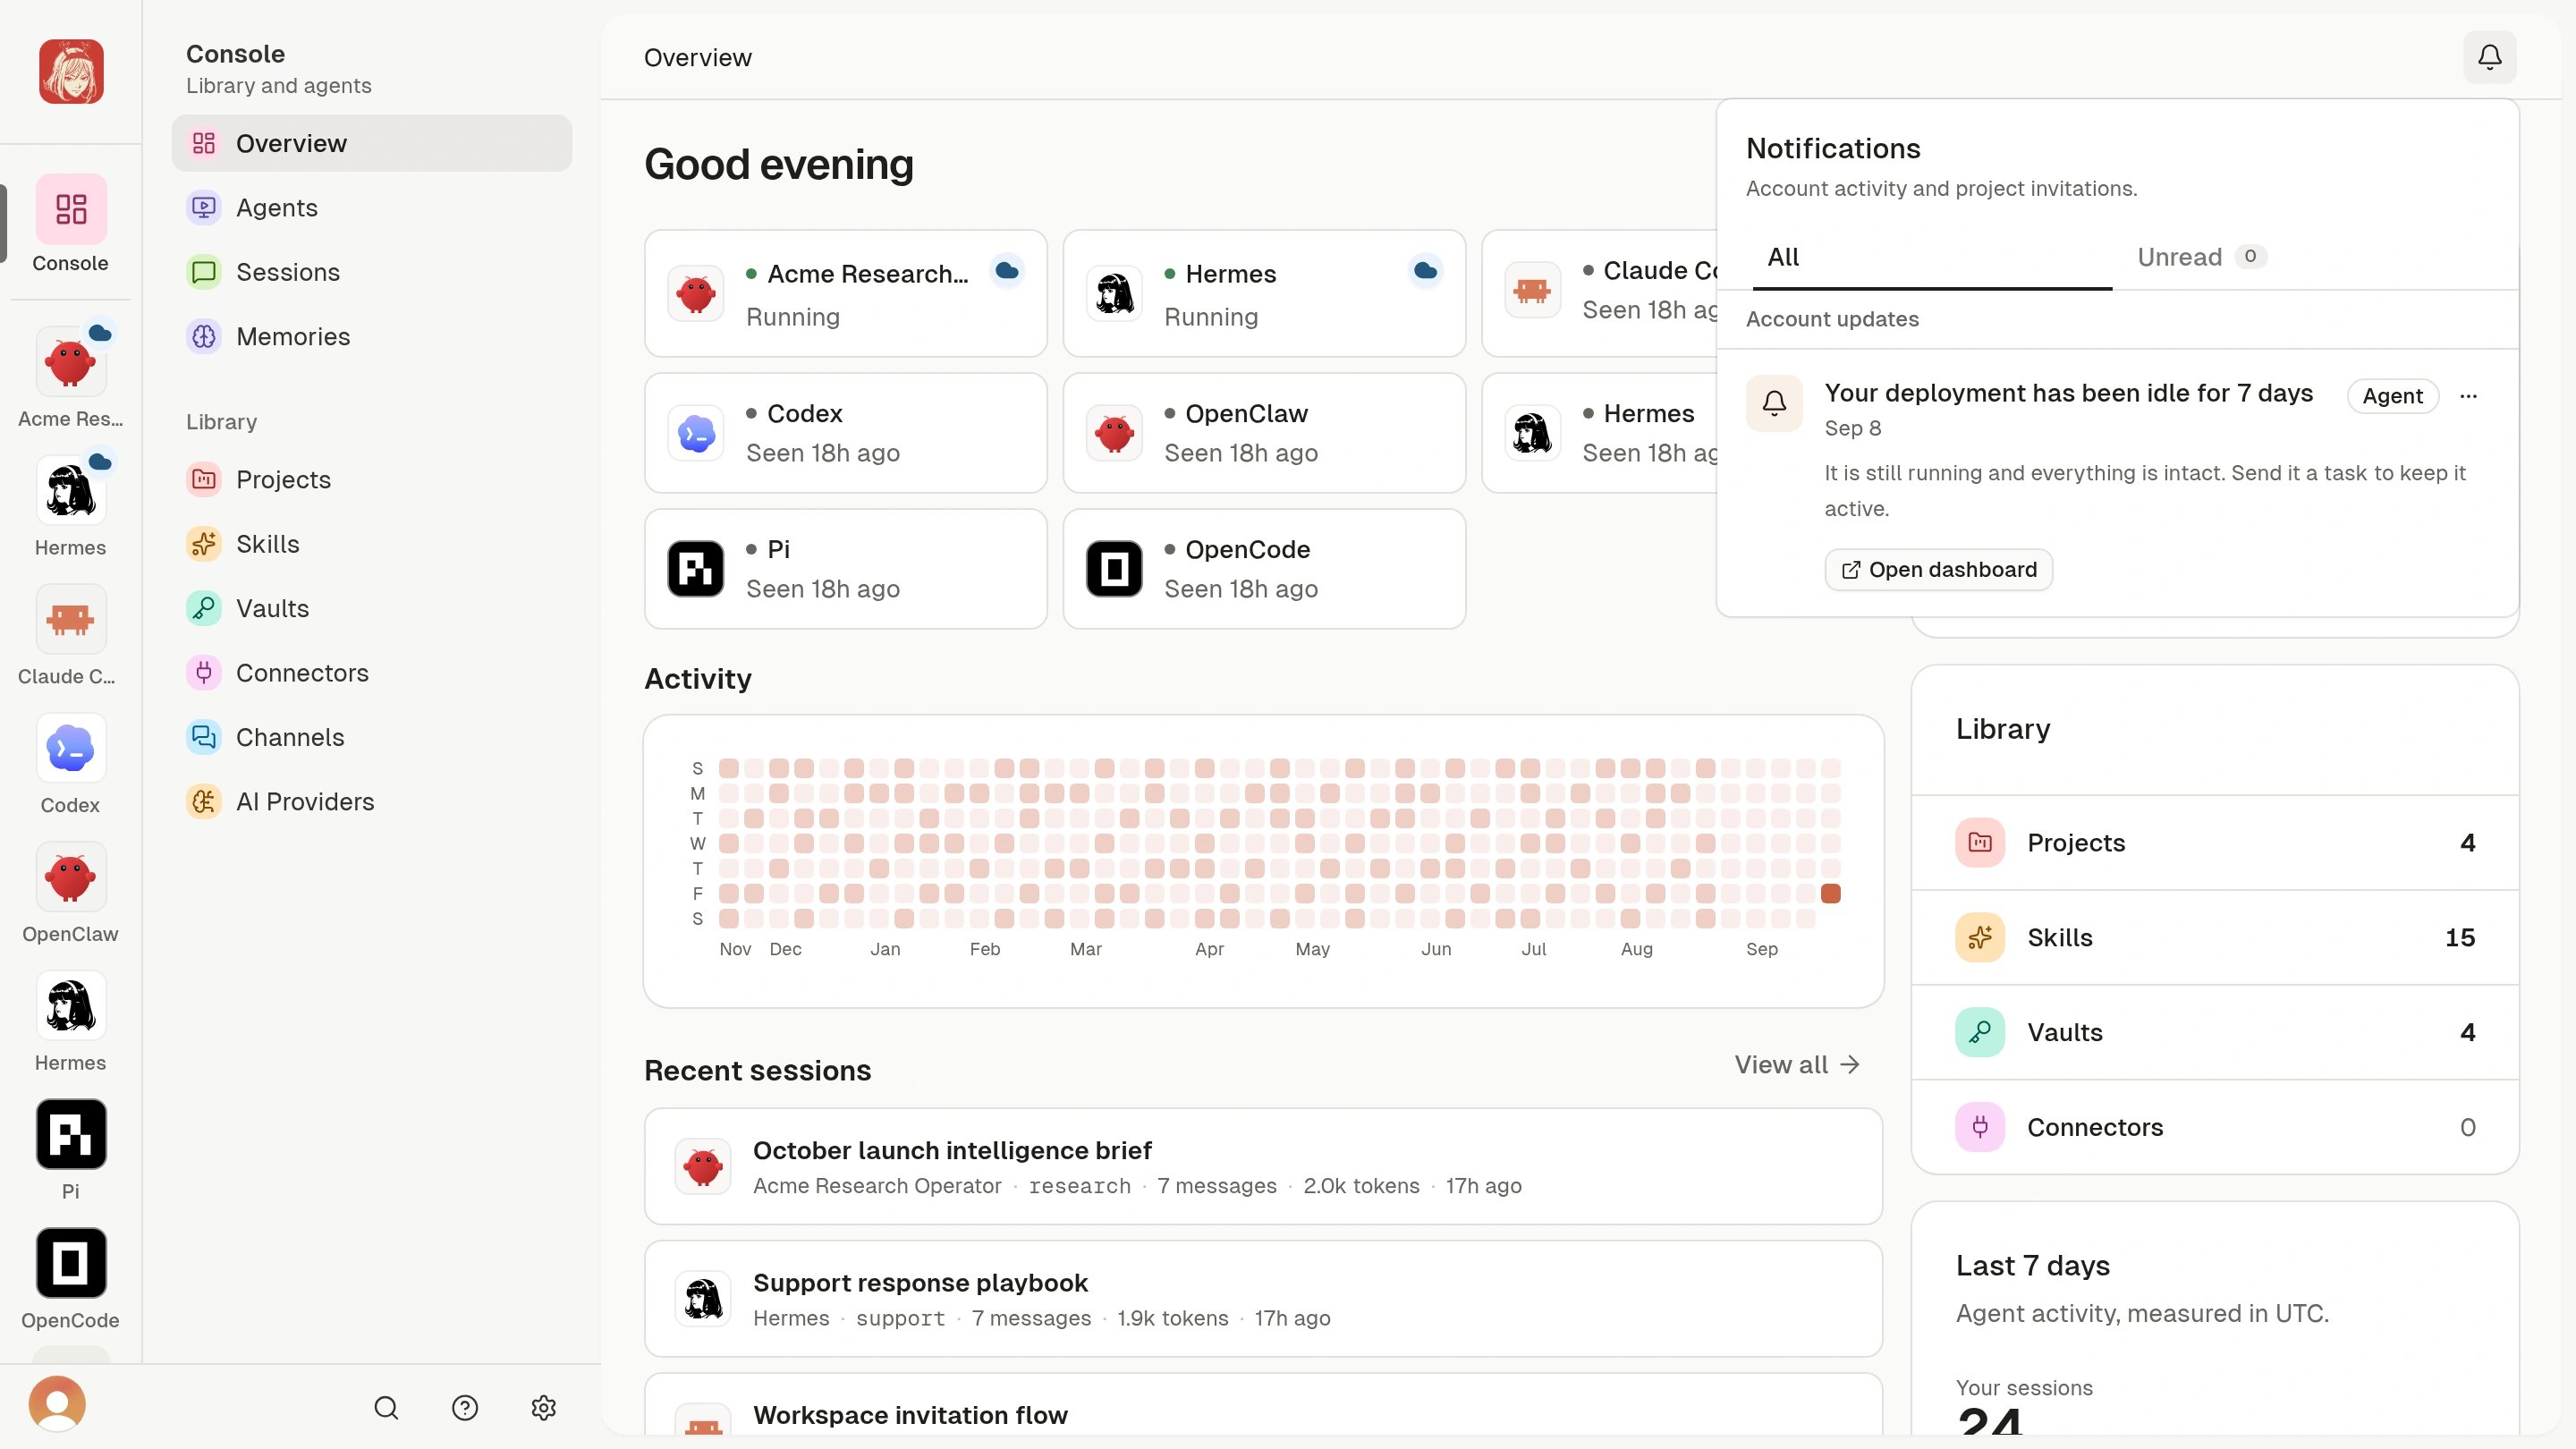This screenshot has height=1449, width=2576.
Task: Click the View all sessions link
Action: tap(1797, 1064)
